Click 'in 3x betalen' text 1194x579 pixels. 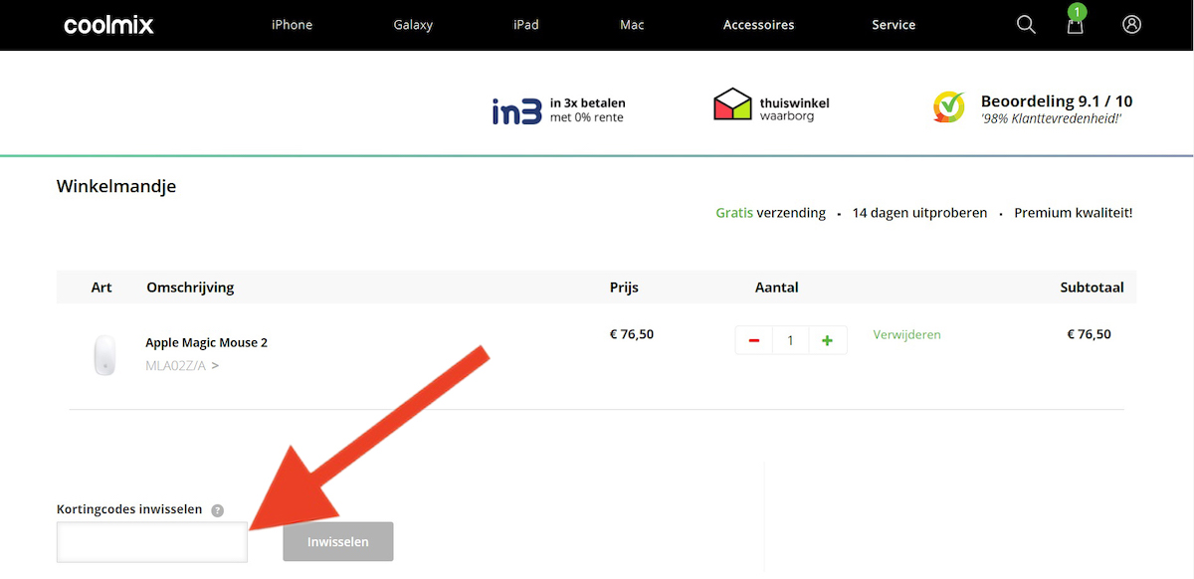[587, 102]
